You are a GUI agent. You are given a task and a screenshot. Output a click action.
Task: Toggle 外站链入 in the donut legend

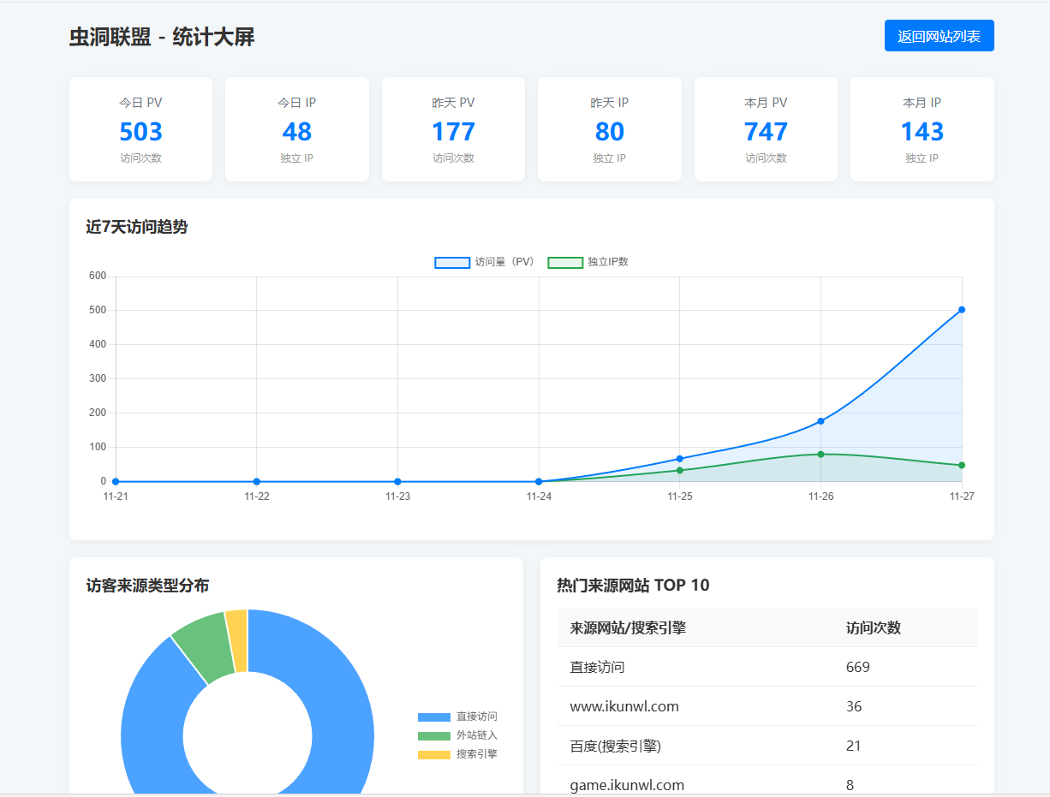tap(456, 735)
